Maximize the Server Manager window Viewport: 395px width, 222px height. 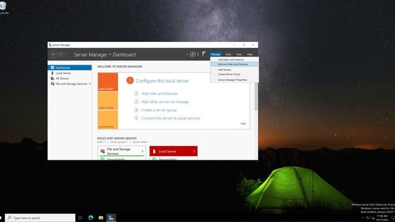point(244,45)
